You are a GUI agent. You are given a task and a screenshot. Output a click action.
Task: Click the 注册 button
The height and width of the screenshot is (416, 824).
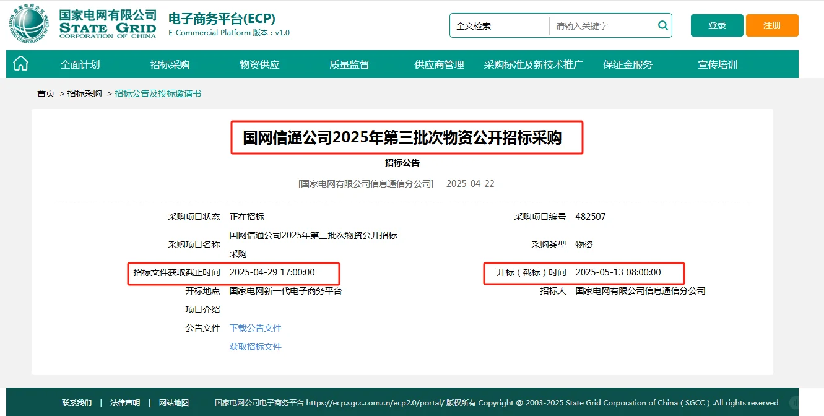click(x=771, y=25)
